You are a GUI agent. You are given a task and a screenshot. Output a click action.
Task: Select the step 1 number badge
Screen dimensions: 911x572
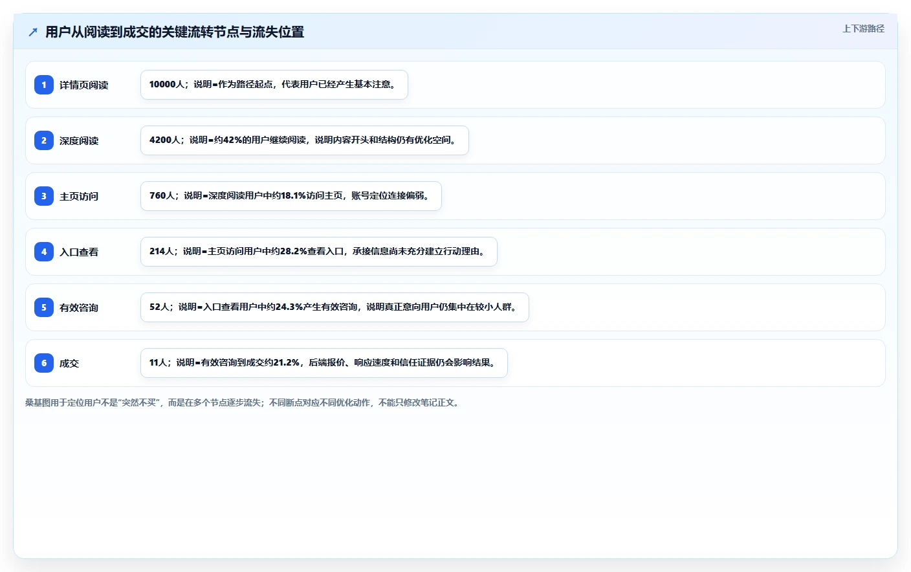[x=44, y=85]
